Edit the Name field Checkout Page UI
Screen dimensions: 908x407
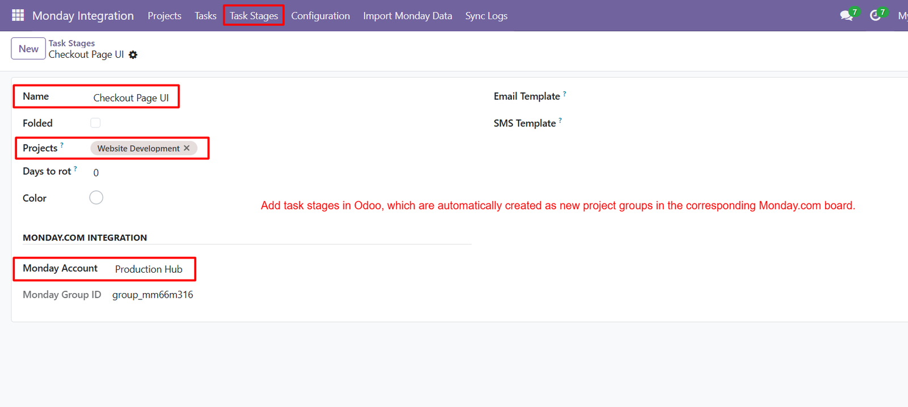(x=131, y=97)
